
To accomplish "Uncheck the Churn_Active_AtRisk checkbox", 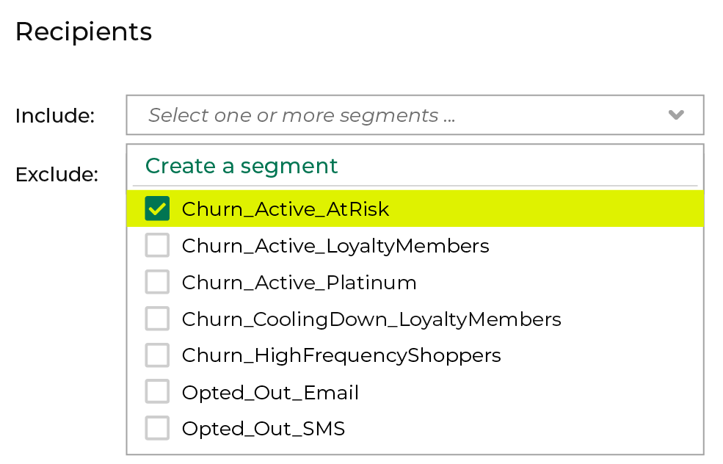I will pyautogui.click(x=157, y=209).
